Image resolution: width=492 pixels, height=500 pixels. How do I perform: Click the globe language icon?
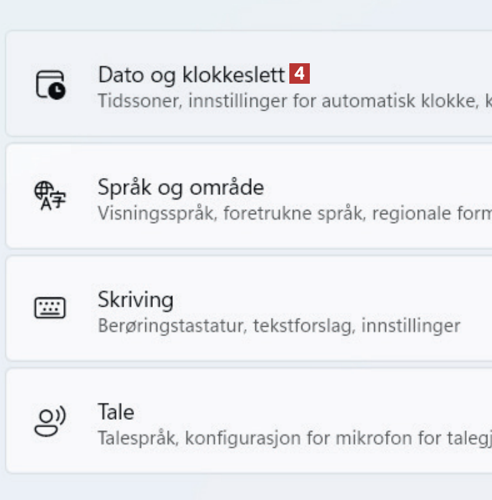tap(50, 196)
